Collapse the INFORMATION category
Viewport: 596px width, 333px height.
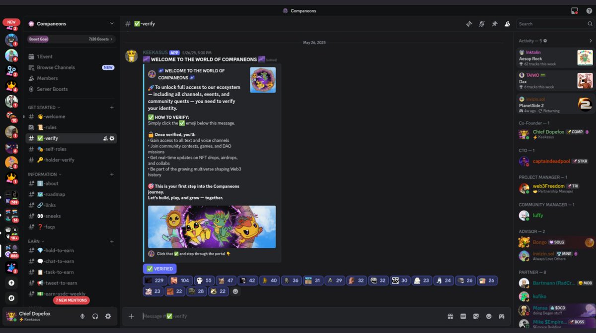pyautogui.click(x=45, y=174)
